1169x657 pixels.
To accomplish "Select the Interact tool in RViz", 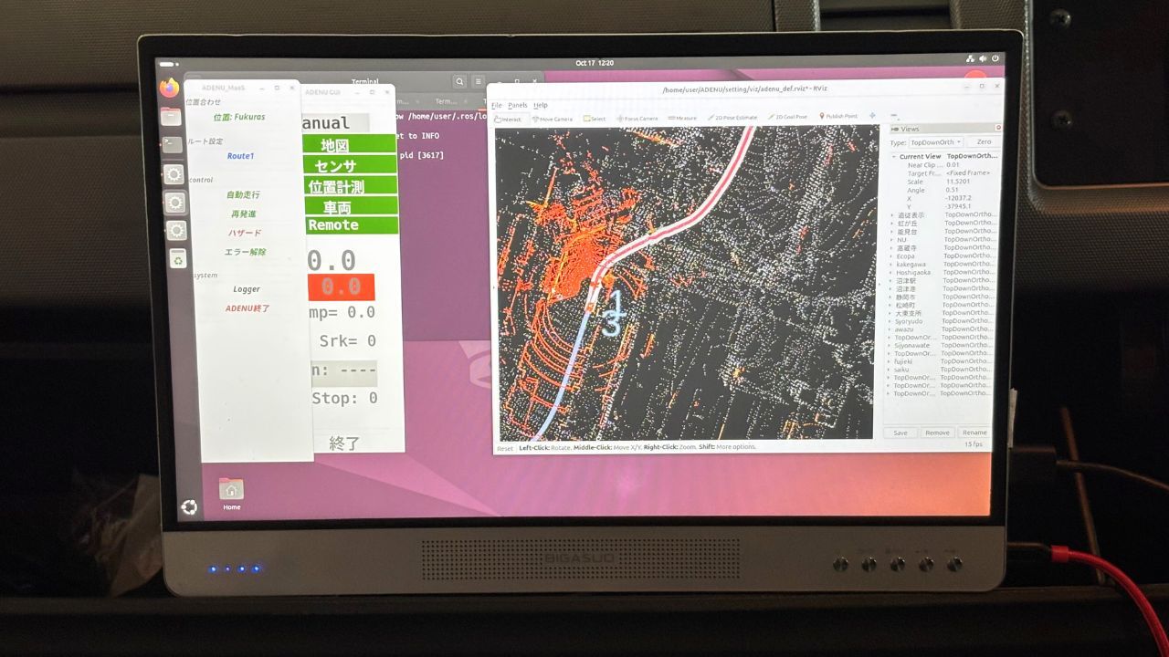I will [x=508, y=119].
